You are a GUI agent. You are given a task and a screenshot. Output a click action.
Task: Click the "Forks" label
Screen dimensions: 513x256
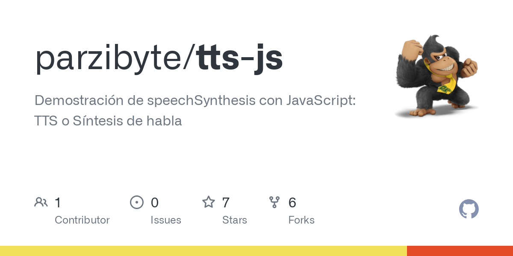tap(301, 220)
